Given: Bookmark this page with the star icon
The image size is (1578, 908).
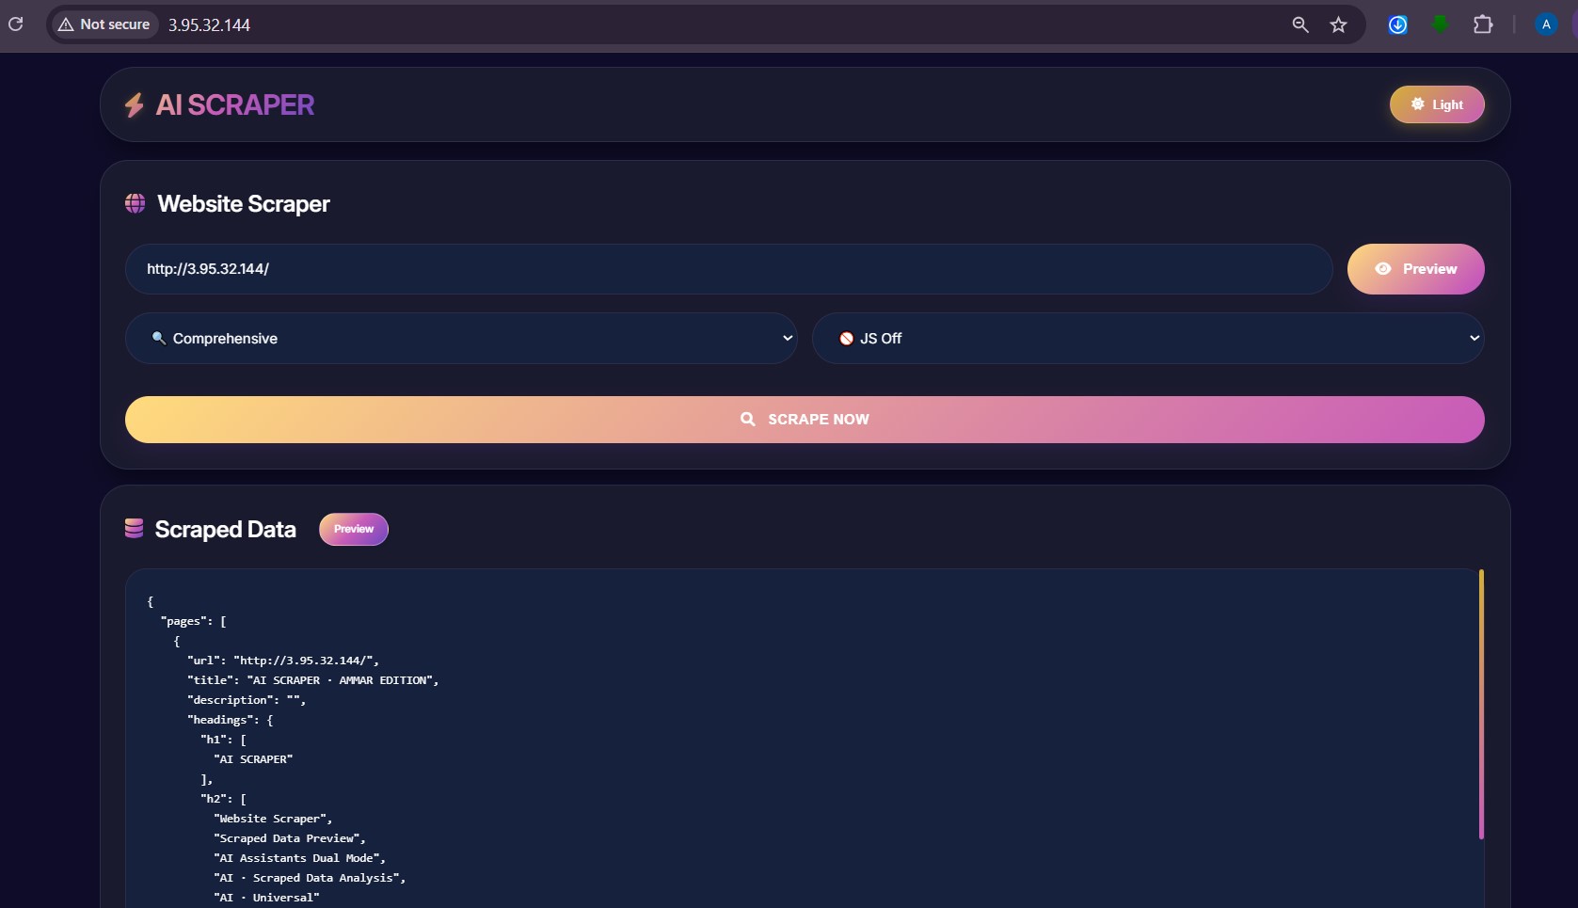Looking at the screenshot, I should pos(1338,24).
